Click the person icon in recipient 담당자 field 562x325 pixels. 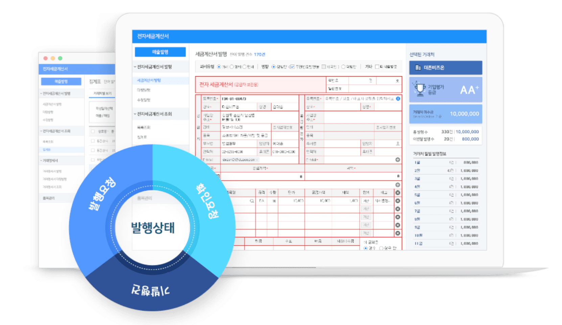398,144
